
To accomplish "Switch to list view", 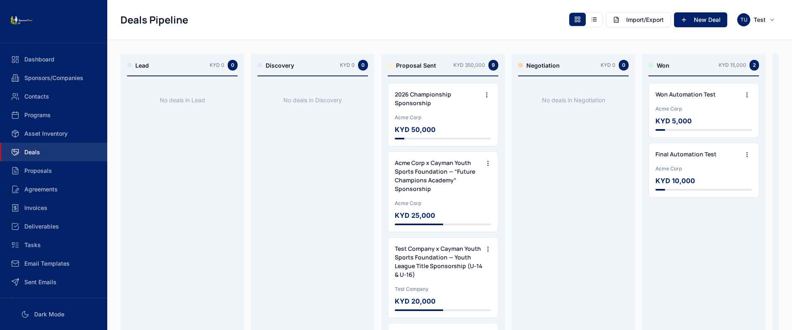I will click(594, 19).
